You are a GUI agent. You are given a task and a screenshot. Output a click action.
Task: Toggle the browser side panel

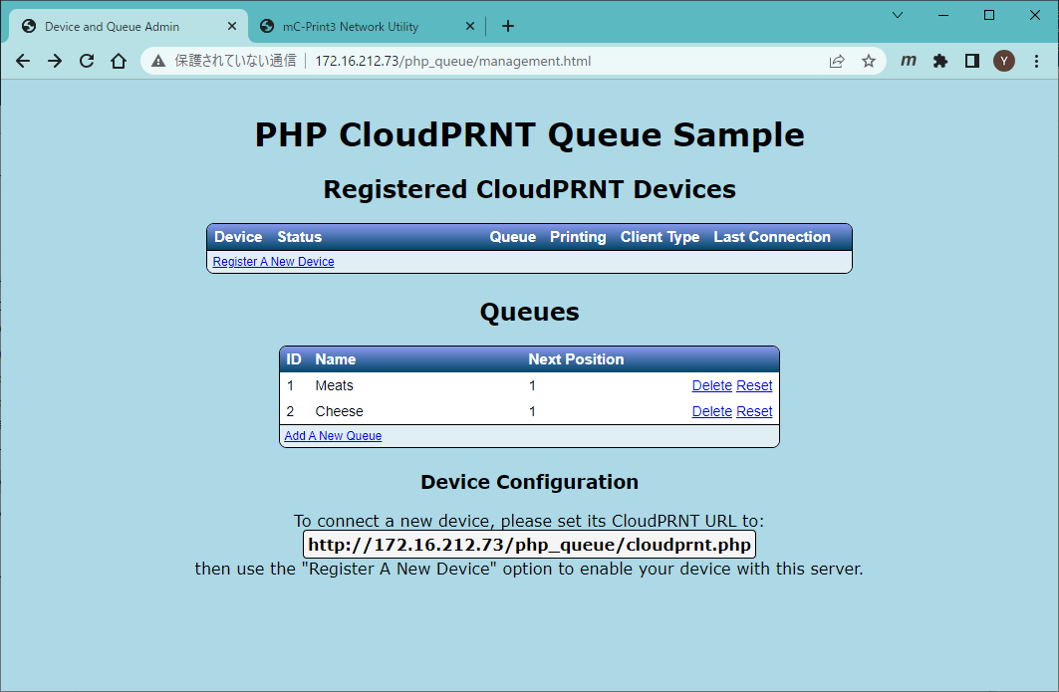point(971,61)
